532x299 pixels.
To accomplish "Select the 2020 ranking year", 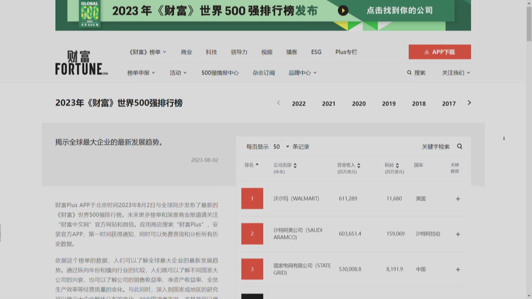I will [359, 104].
